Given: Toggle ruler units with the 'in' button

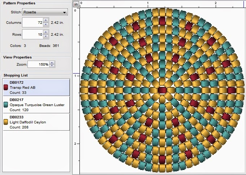Looking at the screenshot, I should coord(76,4).
